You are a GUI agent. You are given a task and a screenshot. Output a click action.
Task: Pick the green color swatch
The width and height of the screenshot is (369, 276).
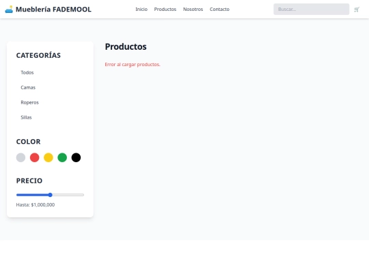coord(62,157)
